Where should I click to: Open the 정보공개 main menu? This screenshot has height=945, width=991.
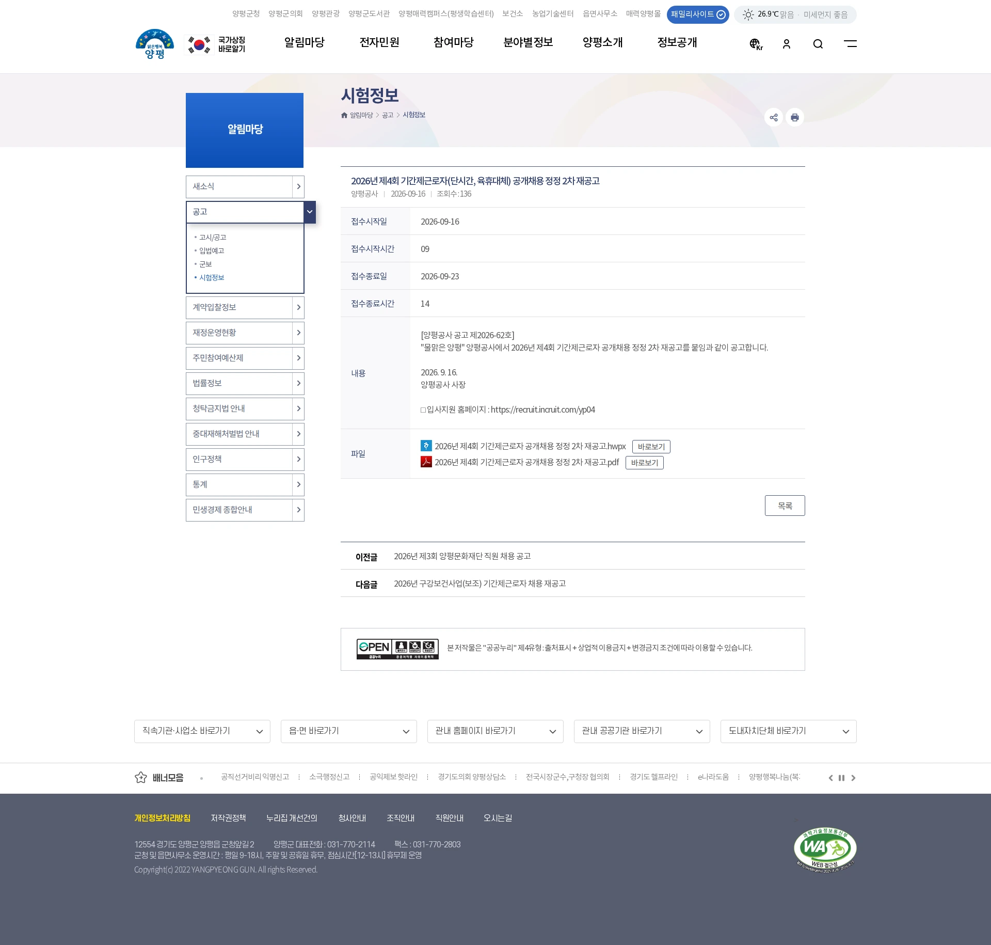(677, 42)
